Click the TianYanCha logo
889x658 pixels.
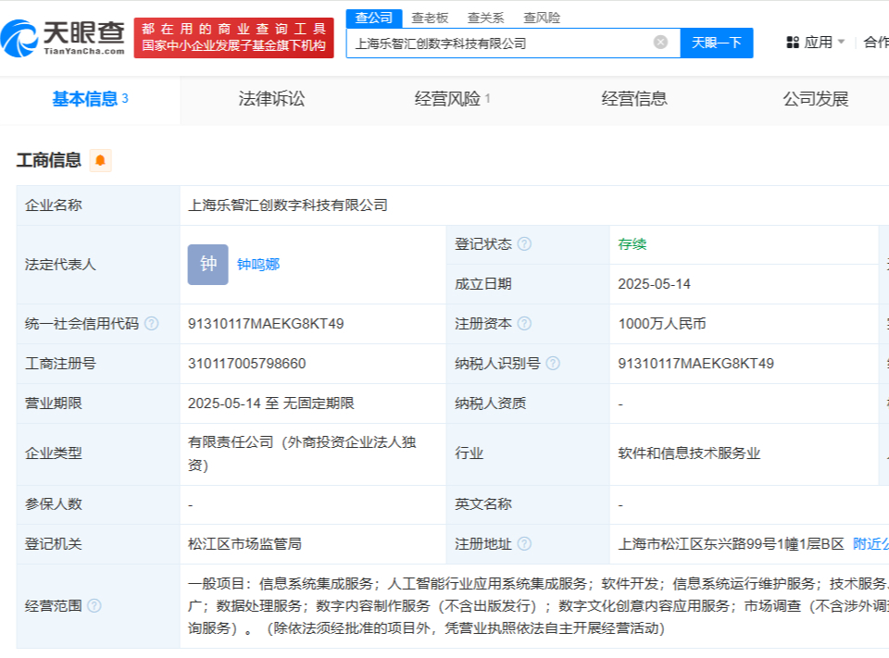coord(63,37)
